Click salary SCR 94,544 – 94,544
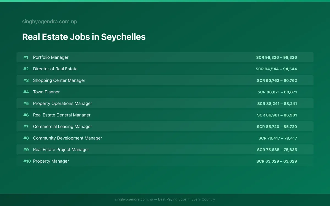330x206 pixels. tap(276, 69)
